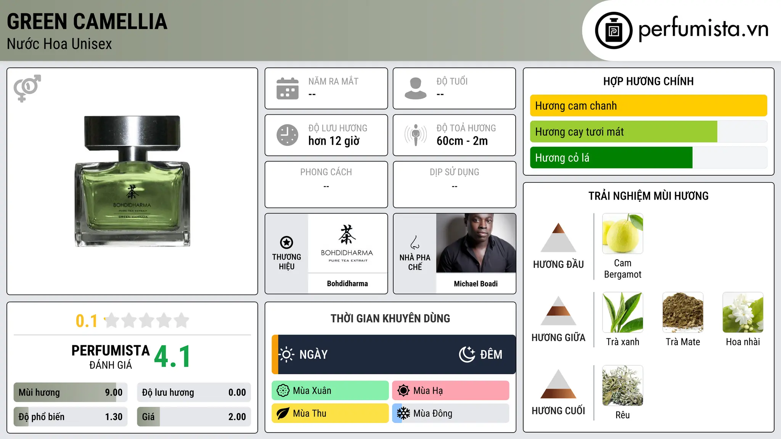Screen dimensions: 781x439
Task: Select the Mùa Đông season tag
Action: 451,413
